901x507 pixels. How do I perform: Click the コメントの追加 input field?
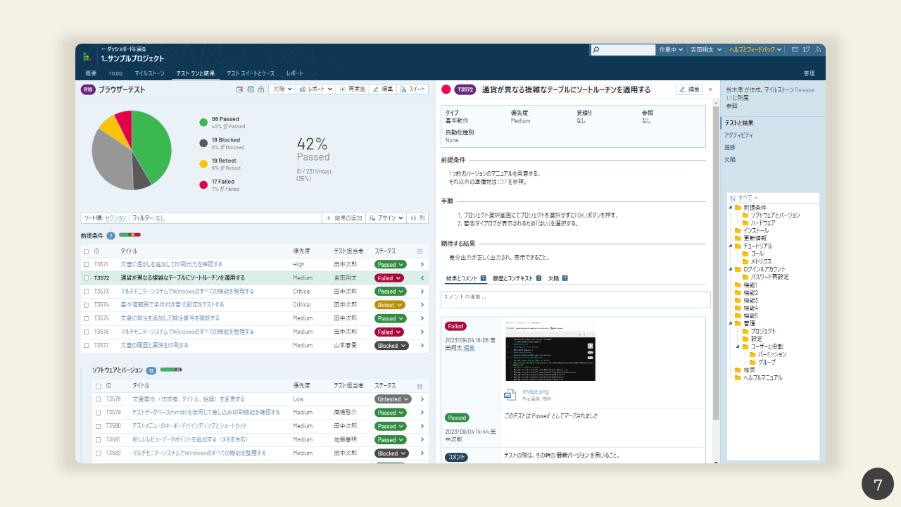[575, 300]
